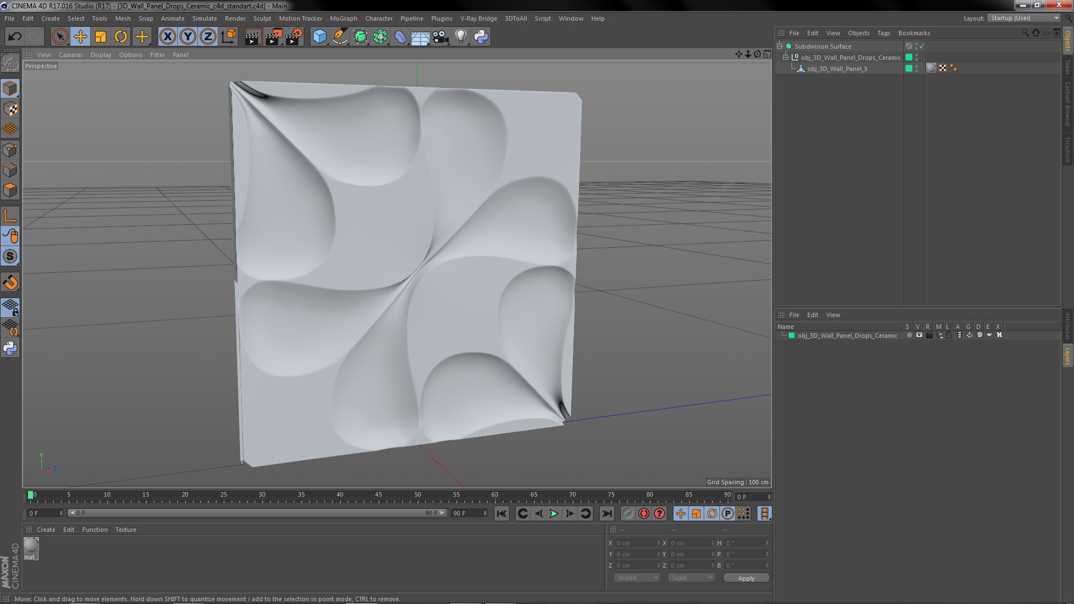Switch to Edges mode

coord(10,170)
